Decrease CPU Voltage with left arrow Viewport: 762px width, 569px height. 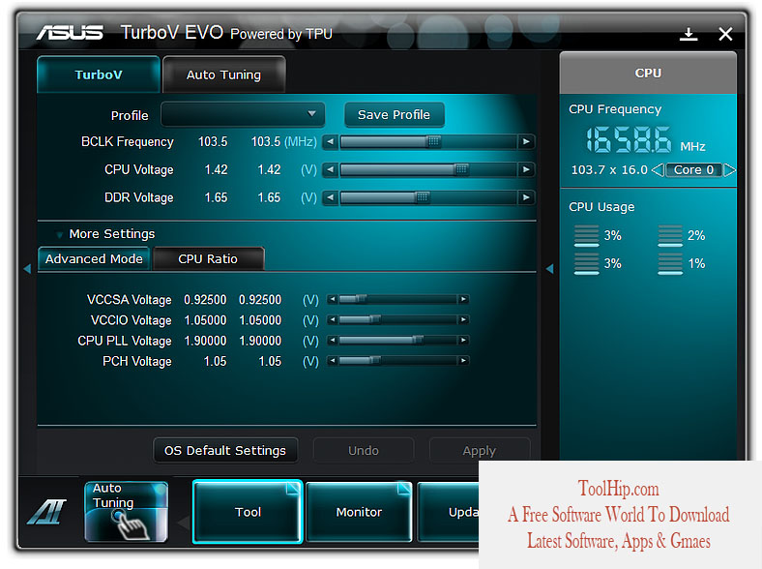[331, 169]
